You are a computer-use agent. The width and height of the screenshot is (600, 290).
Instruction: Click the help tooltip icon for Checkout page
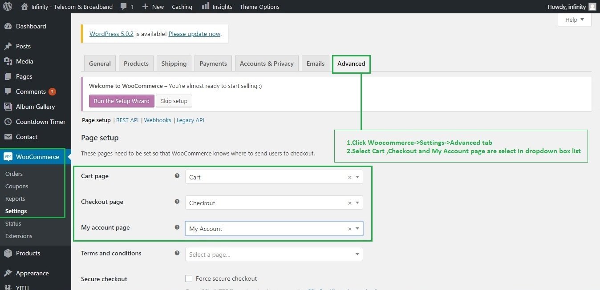coord(177,202)
